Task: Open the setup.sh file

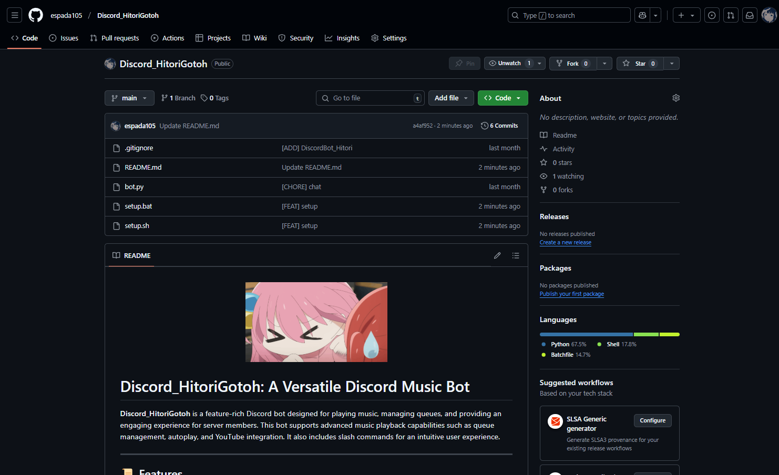Action: coord(137,226)
